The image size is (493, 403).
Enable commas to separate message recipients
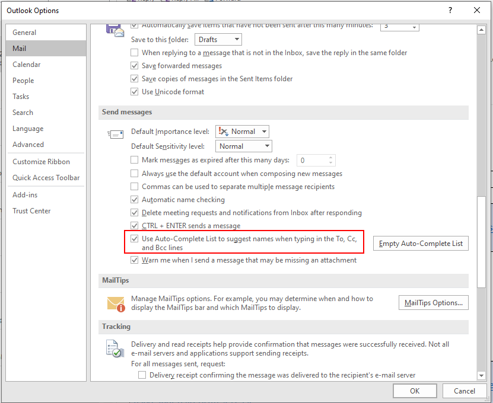134,187
